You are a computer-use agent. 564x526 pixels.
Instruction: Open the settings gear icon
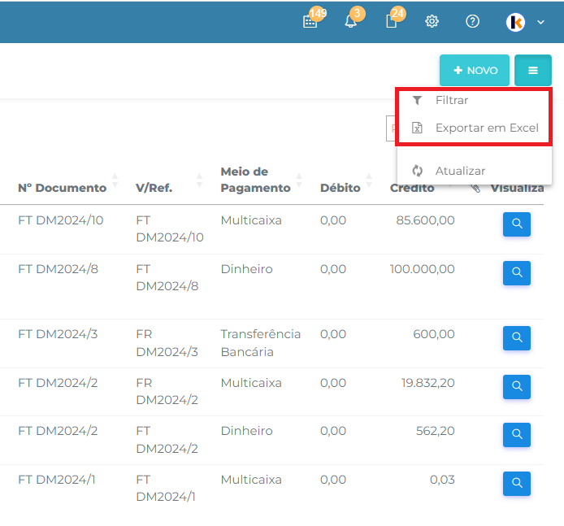pyautogui.click(x=432, y=22)
